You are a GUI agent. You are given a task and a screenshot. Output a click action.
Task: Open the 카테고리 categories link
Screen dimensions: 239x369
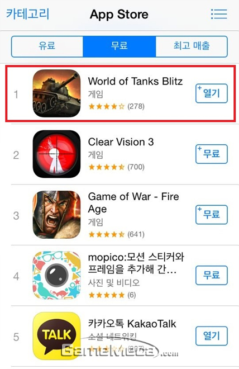28,13
